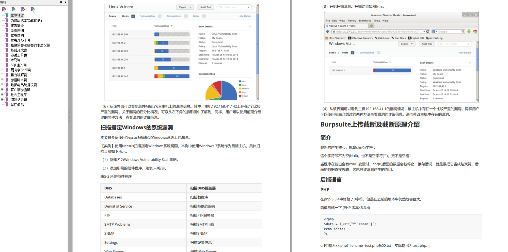Select the 渗透工具篇 bookmark label
The width and height of the screenshot is (508, 252).
pos(19,55)
